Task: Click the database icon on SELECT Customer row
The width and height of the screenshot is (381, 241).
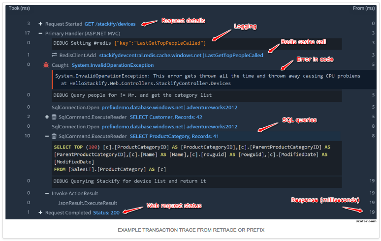Action: tap(54, 117)
